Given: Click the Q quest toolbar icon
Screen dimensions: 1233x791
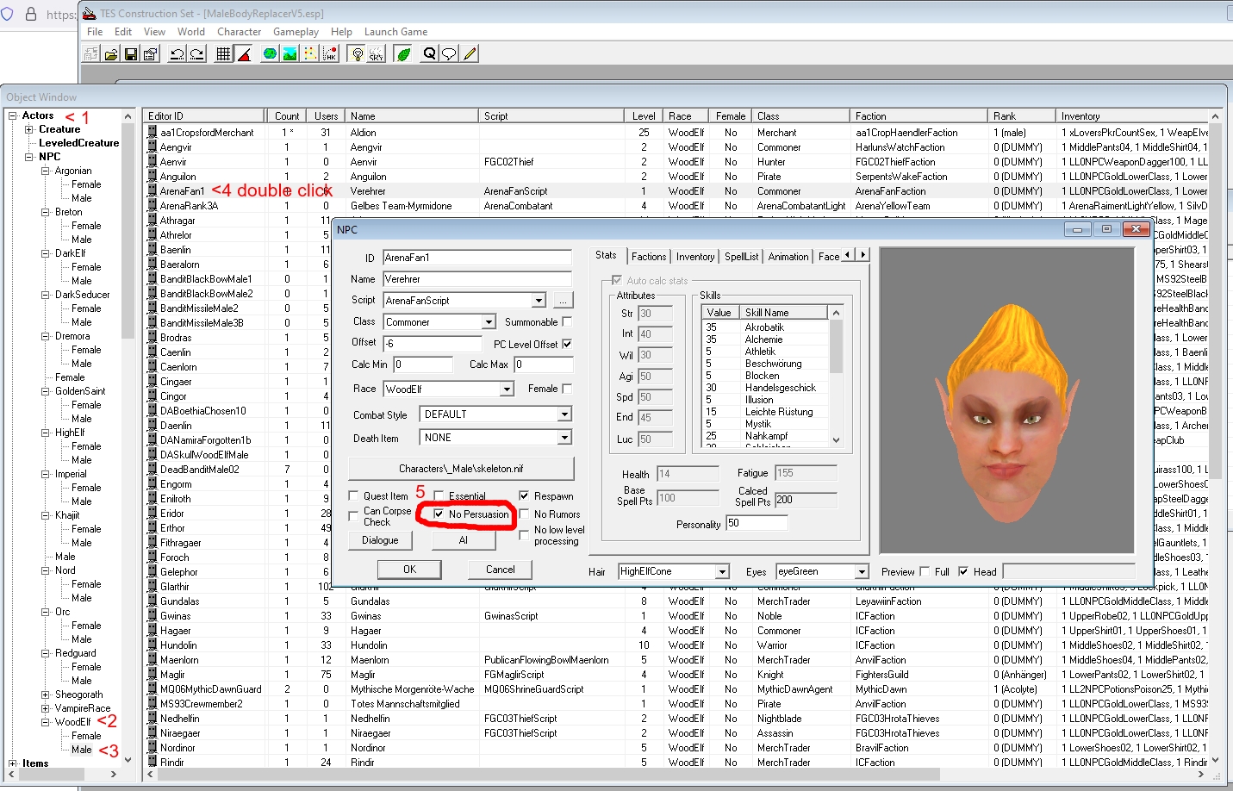Looking at the screenshot, I should click(429, 53).
